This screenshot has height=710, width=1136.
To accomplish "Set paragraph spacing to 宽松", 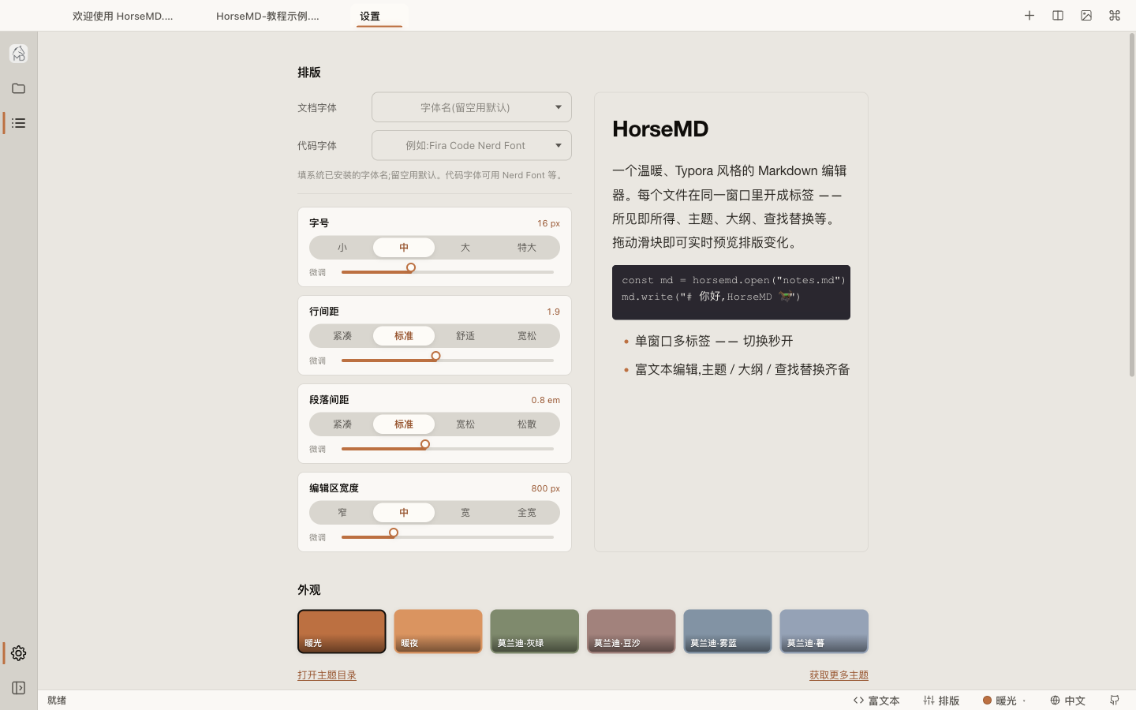I will (465, 424).
